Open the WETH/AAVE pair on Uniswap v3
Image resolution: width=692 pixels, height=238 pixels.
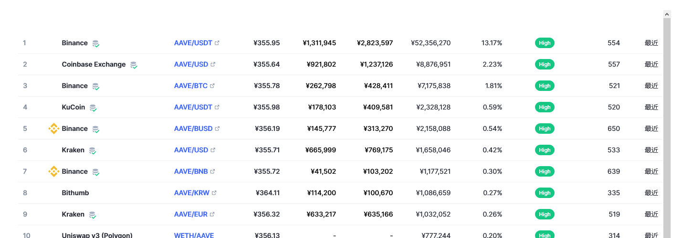tap(194, 235)
